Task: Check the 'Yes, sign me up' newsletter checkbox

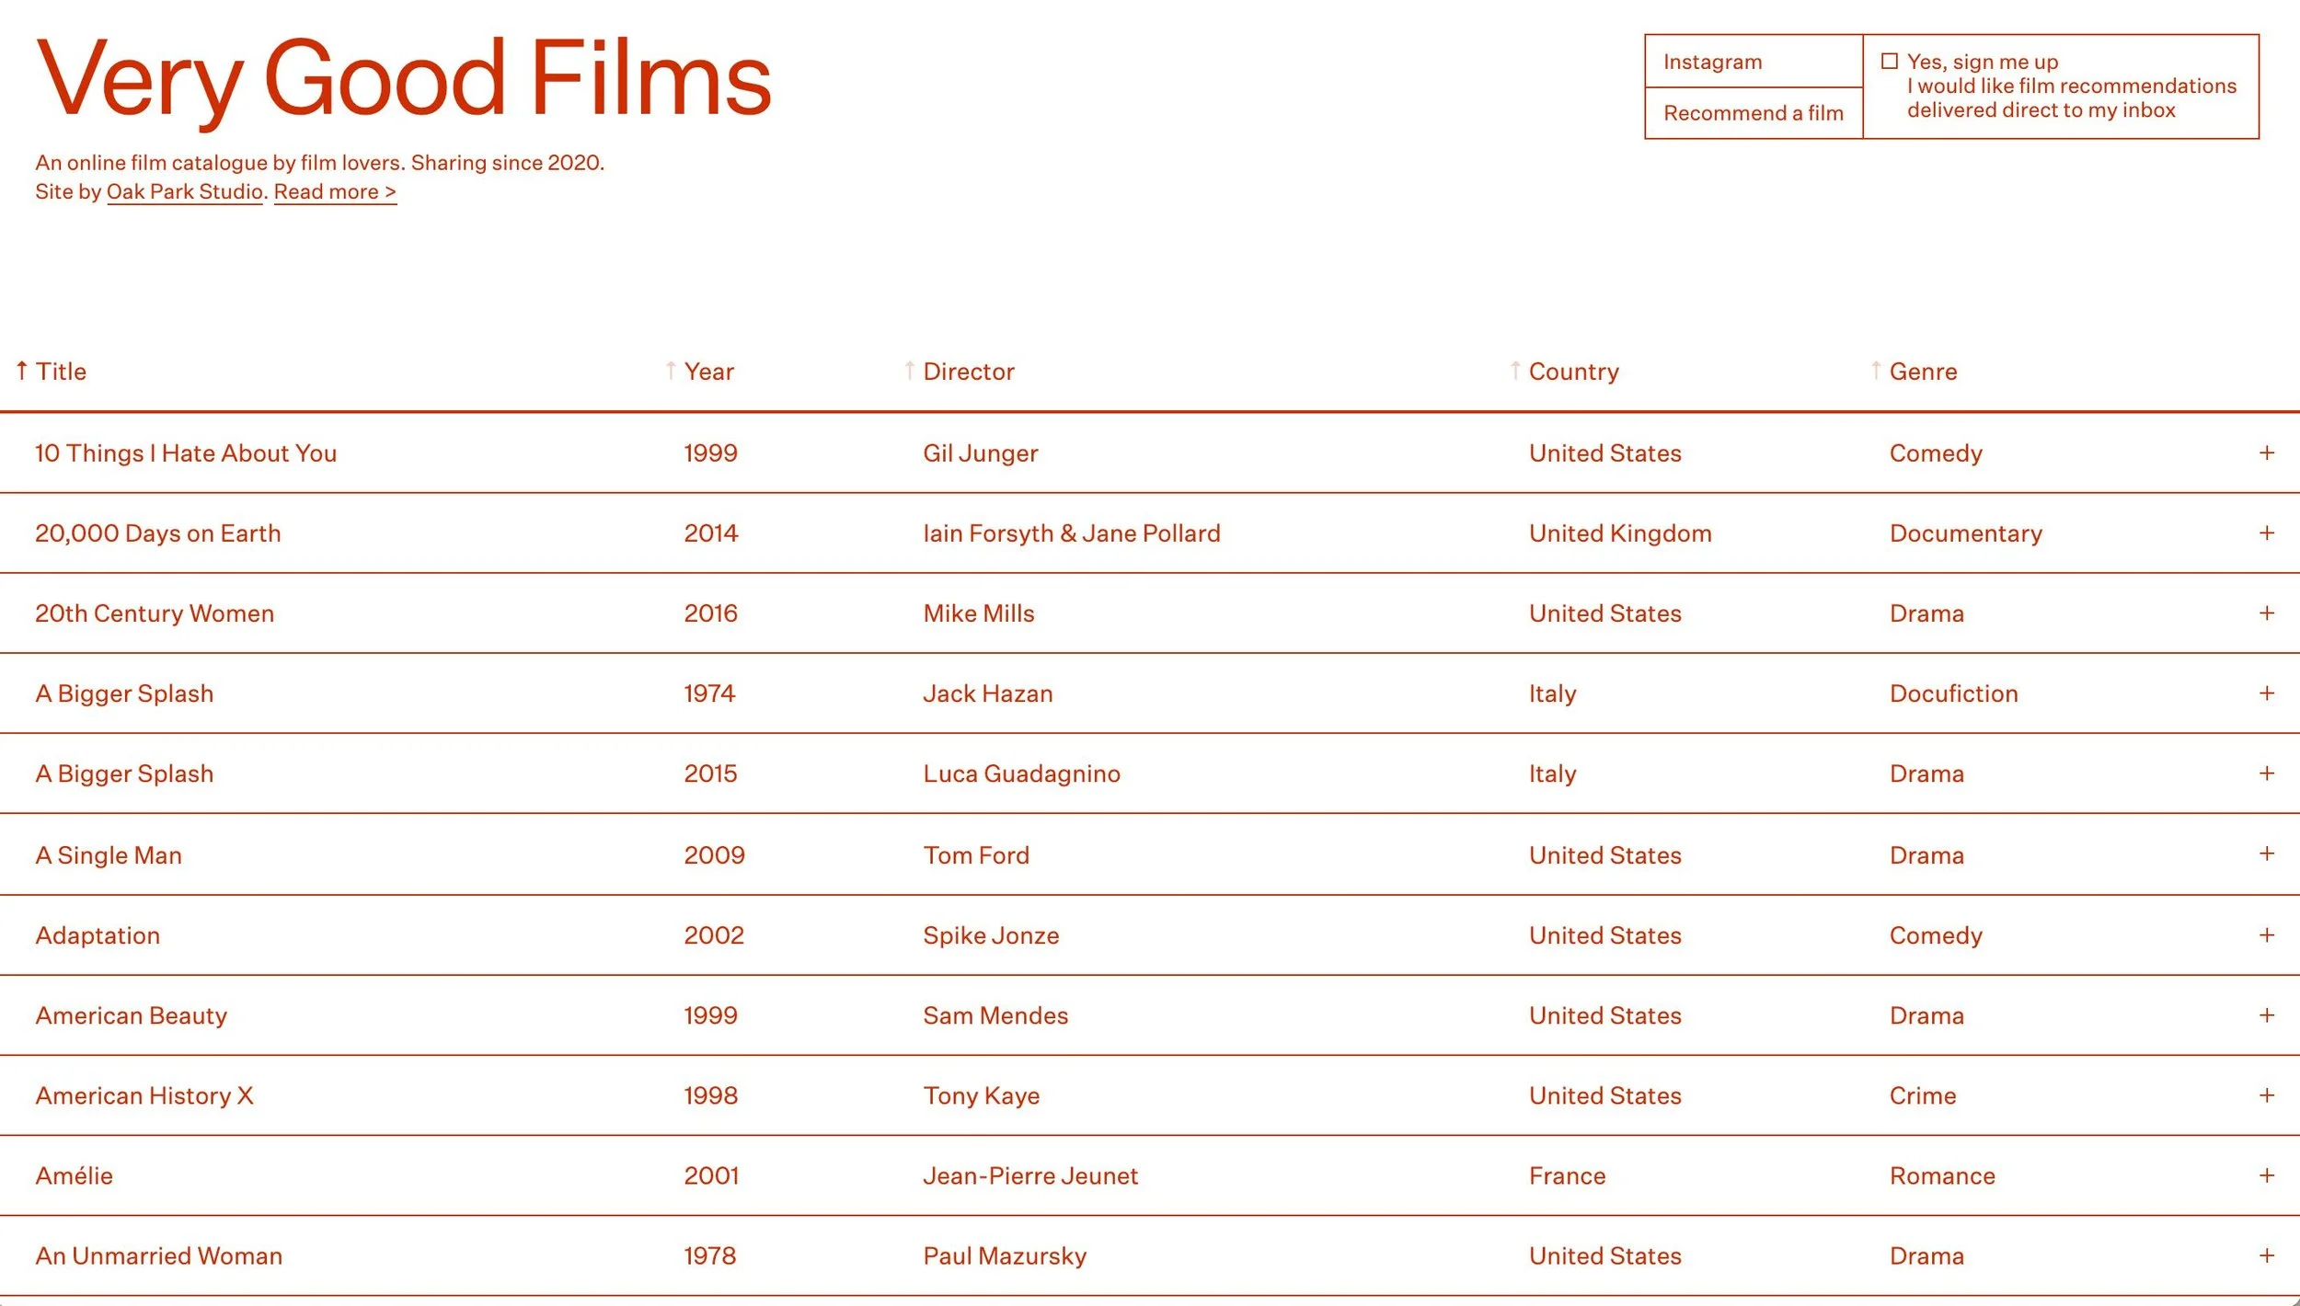Action: (x=1889, y=60)
